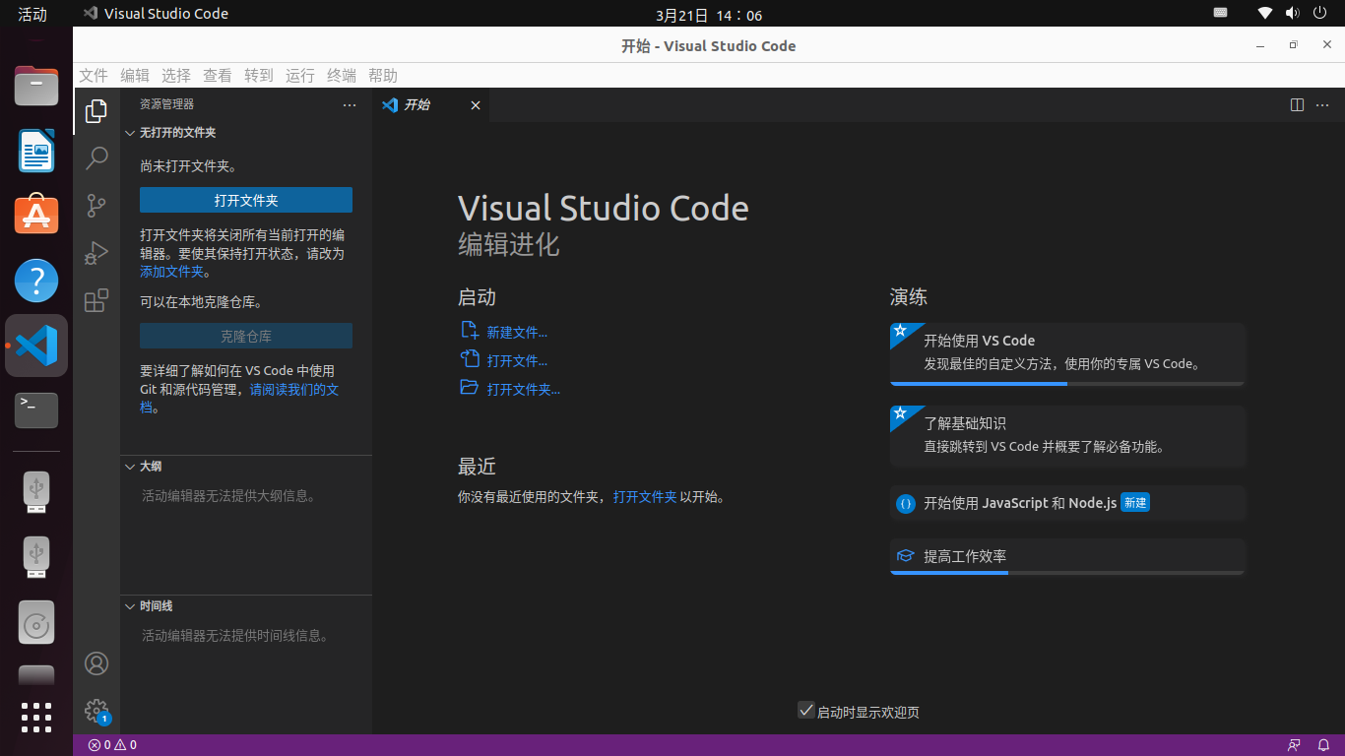Open Help in the Ubuntu dock
The image size is (1345, 756).
(36, 281)
